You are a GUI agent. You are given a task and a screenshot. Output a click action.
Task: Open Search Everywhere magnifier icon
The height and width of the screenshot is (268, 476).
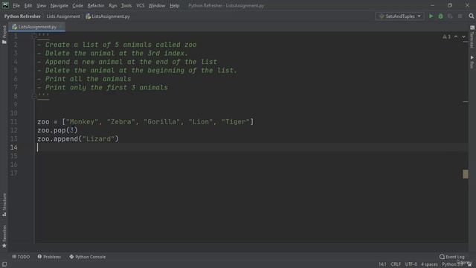pos(471,16)
